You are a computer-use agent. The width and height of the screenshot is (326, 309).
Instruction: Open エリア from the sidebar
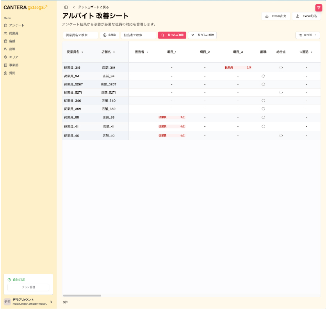pos(14,57)
